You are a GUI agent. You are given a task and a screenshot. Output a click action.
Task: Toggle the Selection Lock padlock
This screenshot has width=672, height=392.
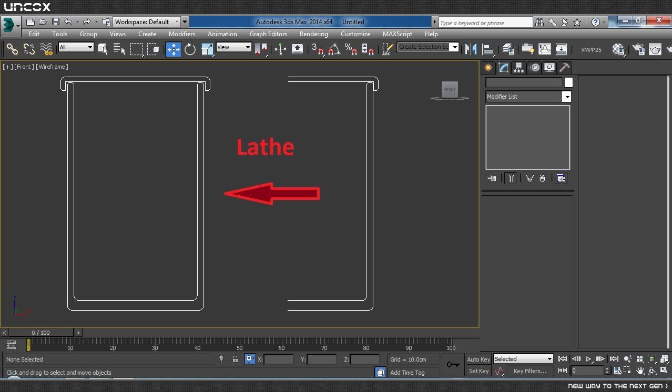[x=235, y=359]
